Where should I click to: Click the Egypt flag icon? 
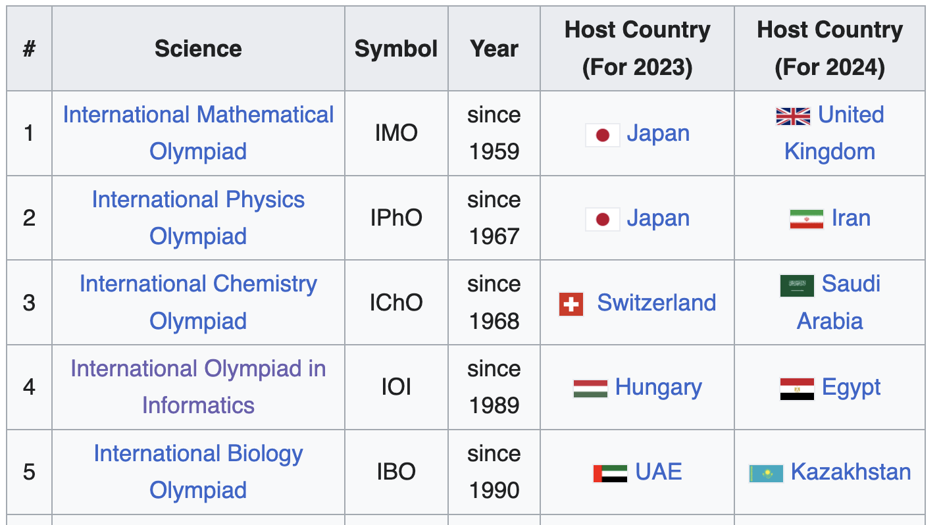point(797,388)
